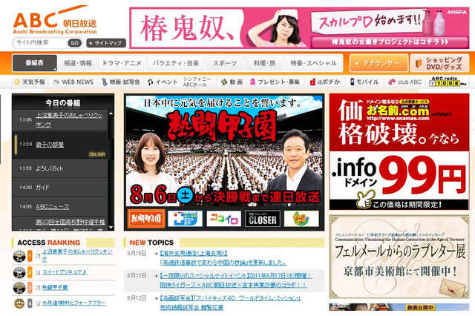475x316 pixels.
Task: Click the 2nd place medal icon
Action: [19, 272]
